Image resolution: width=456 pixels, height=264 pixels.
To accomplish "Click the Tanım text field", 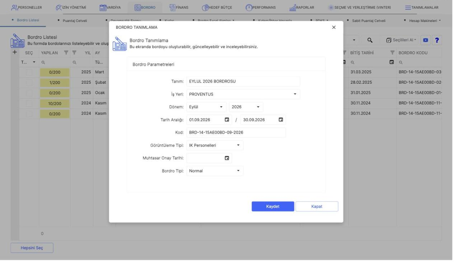I will [x=243, y=81].
